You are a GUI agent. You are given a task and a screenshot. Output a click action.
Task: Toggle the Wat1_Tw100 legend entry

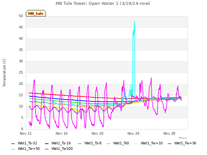[x=59, y=149]
